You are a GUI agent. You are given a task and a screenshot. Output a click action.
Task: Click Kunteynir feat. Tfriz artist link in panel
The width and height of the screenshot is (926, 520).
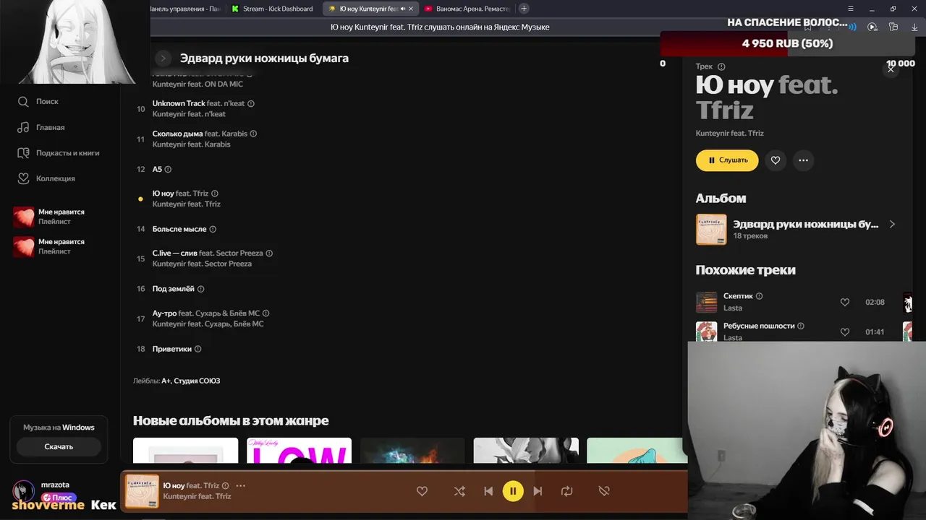[x=729, y=133]
